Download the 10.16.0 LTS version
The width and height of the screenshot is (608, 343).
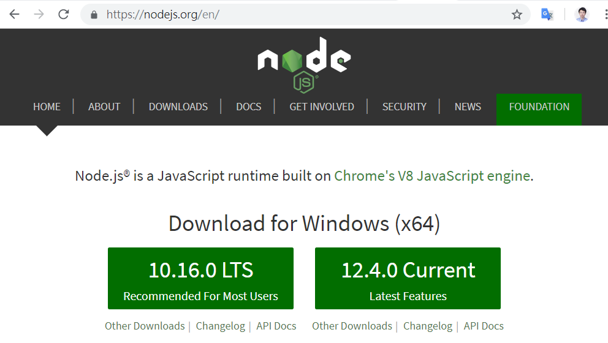coord(200,278)
